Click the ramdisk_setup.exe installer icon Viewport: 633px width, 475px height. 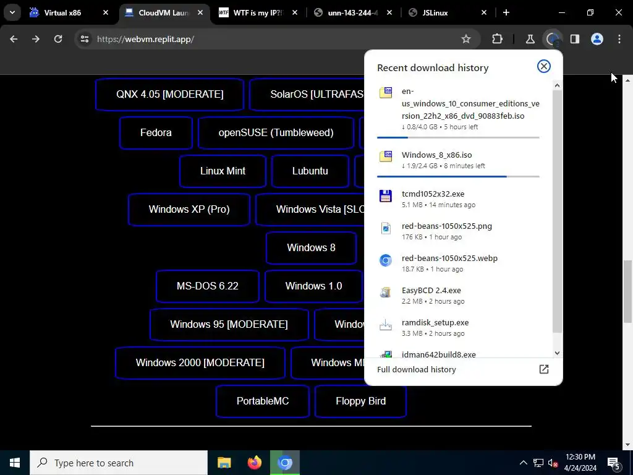point(386,325)
